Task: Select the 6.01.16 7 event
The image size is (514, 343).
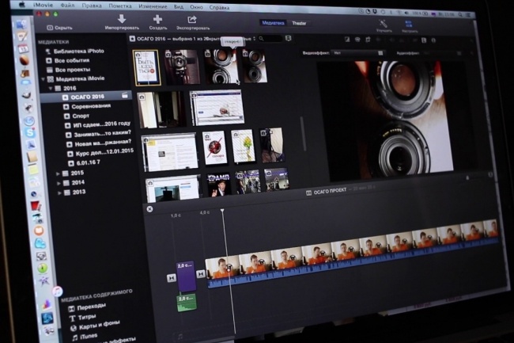Action: pyautogui.click(x=89, y=162)
